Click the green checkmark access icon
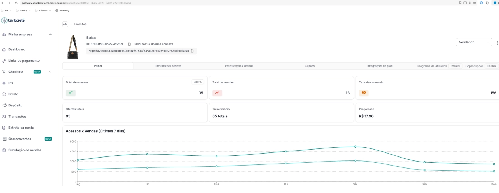499x193 pixels. 70,93
